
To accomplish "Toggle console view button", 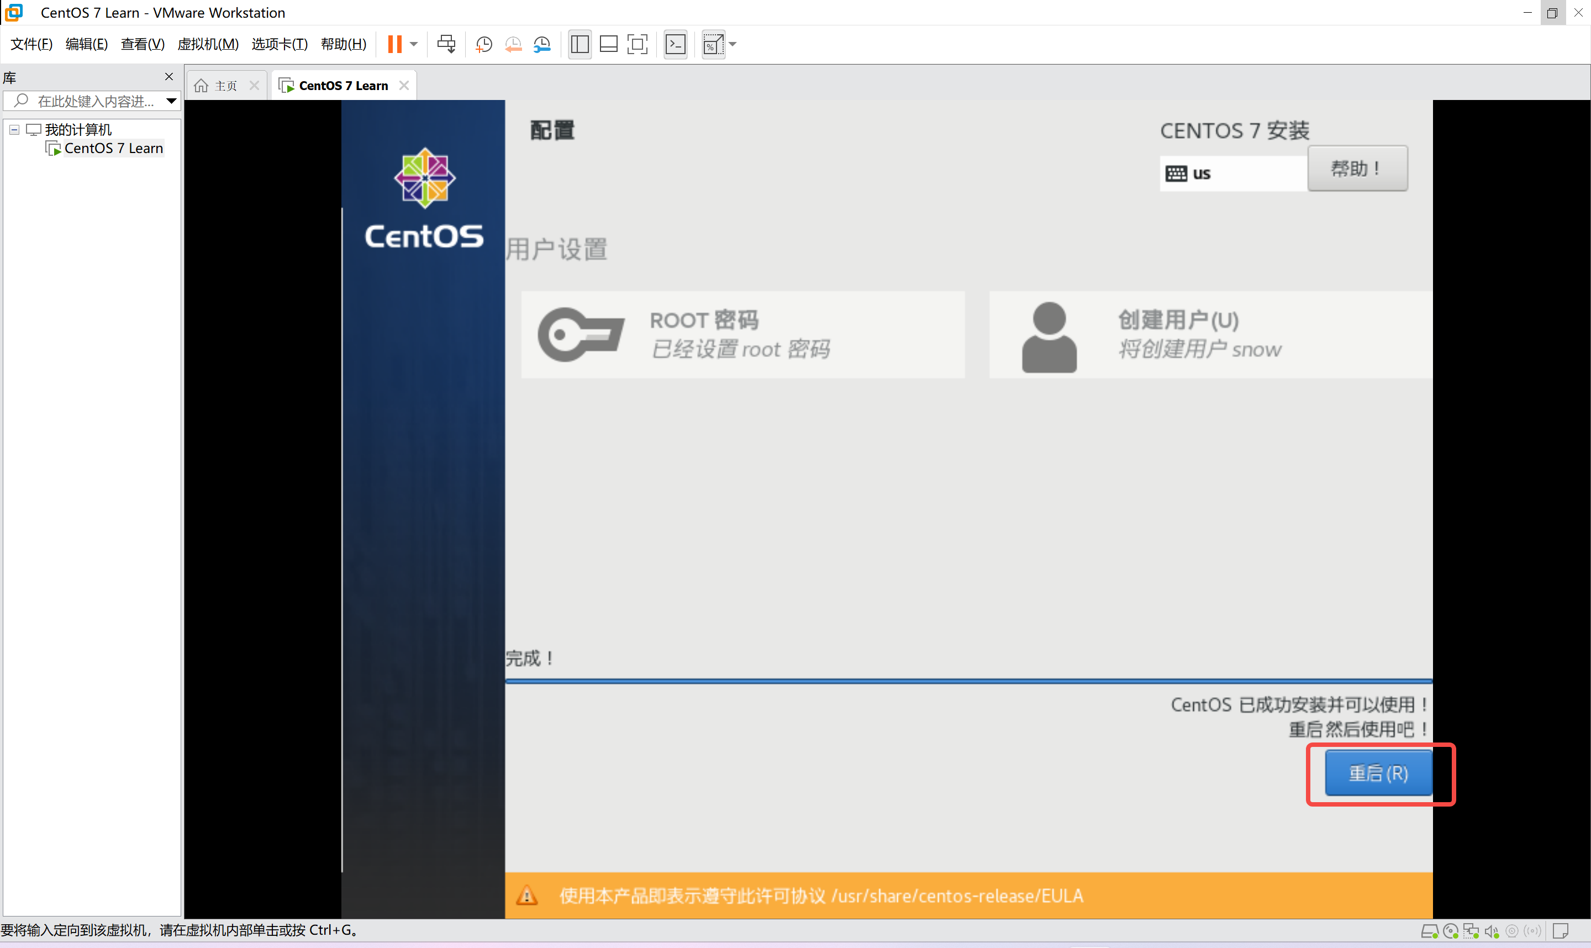I will [x=676, y=44].
